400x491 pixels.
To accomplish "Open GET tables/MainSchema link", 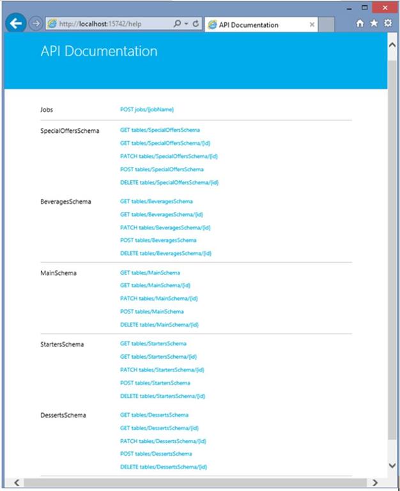I will pos(150,273).
